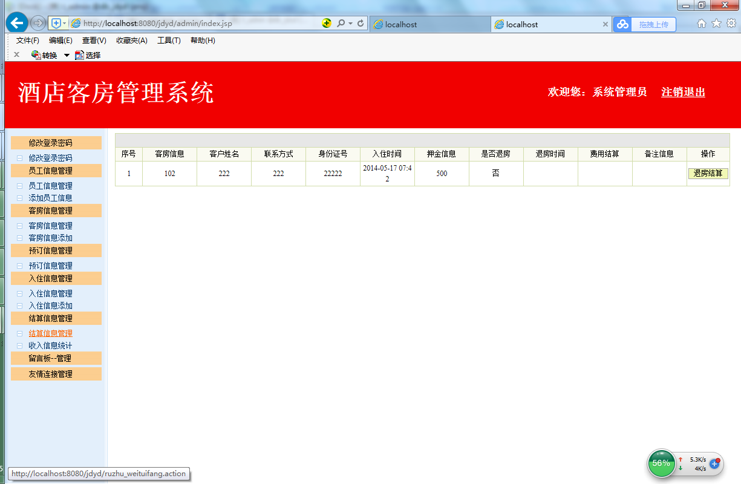
Task: Click the ID number 22222 cell
Action: (x=333, y=174)
